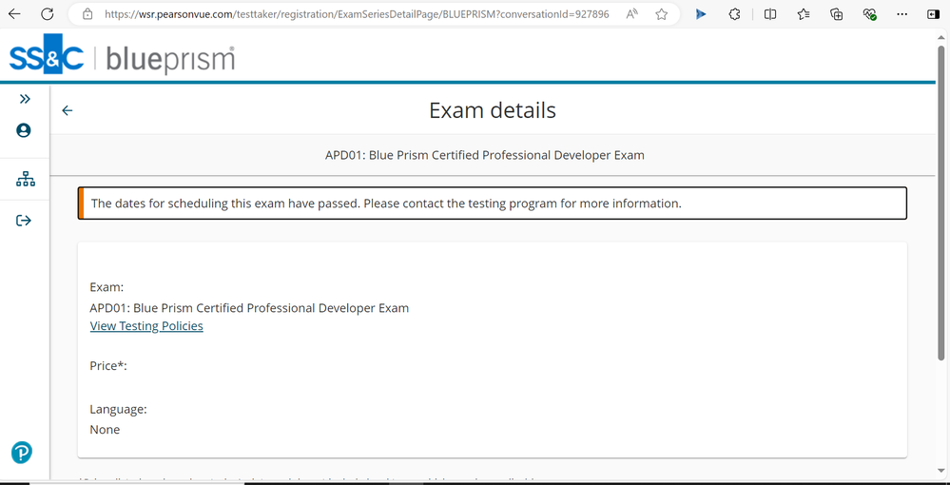Click the Exam: label

(107, 287)
